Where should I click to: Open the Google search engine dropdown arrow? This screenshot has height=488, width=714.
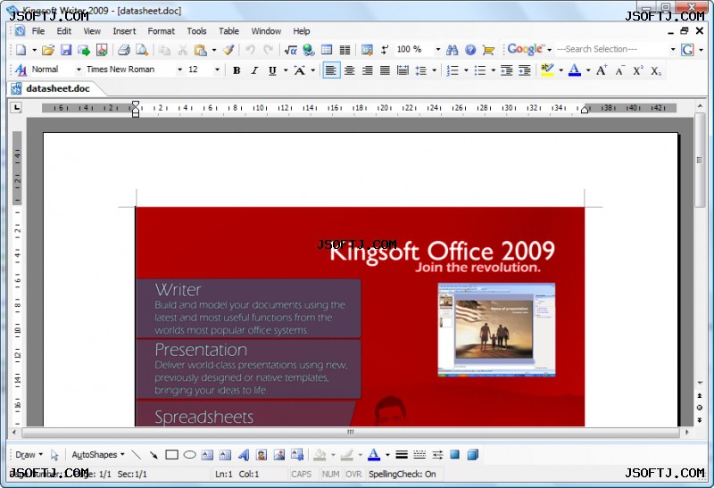(x=549, y=50)
